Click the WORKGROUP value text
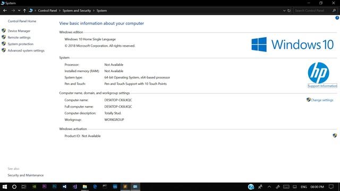This screenshot has height=191, width=340. [x=114, y=119]
